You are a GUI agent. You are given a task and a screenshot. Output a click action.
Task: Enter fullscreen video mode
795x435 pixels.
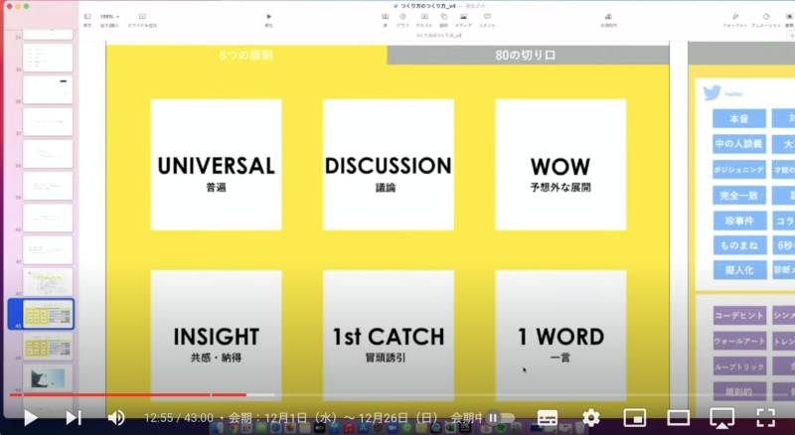point(765,417)
